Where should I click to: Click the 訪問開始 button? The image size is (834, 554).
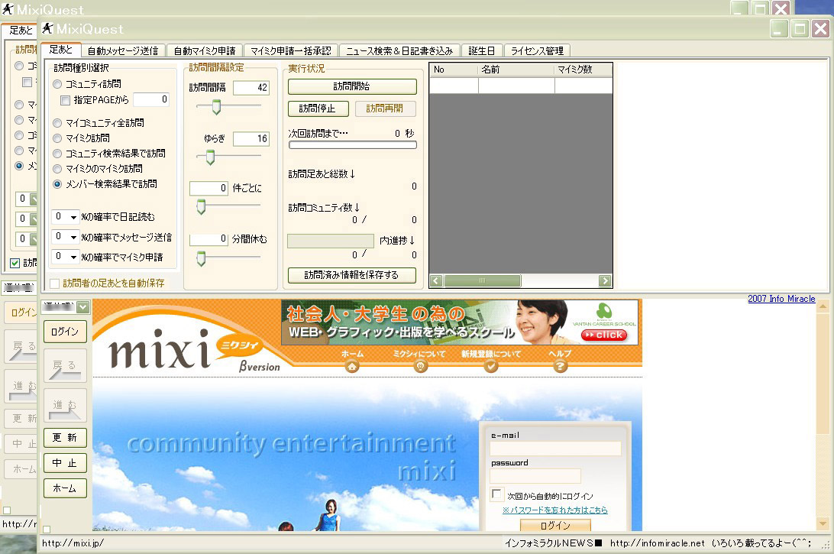tap(352, 86)
